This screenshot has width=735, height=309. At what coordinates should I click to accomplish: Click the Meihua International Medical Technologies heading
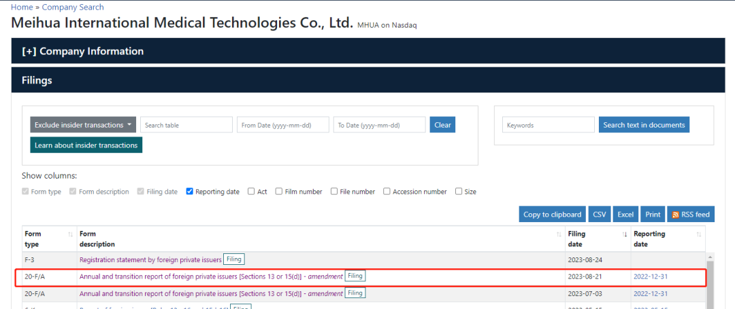[182, 22]
